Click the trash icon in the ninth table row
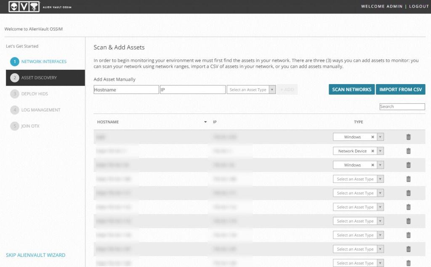Viewport: 431px width, 267px height. tap(408, 249)
